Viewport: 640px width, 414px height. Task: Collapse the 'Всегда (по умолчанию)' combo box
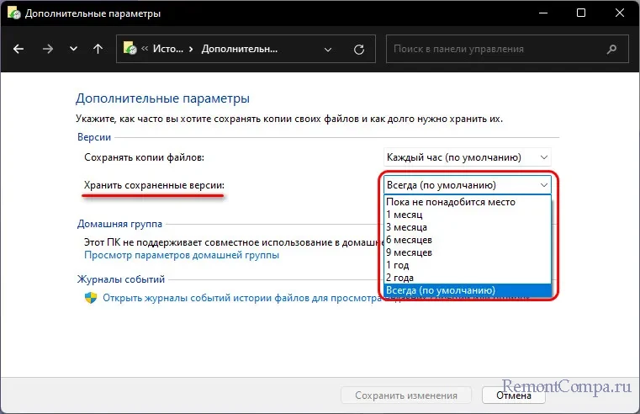(x=467, y=184)
